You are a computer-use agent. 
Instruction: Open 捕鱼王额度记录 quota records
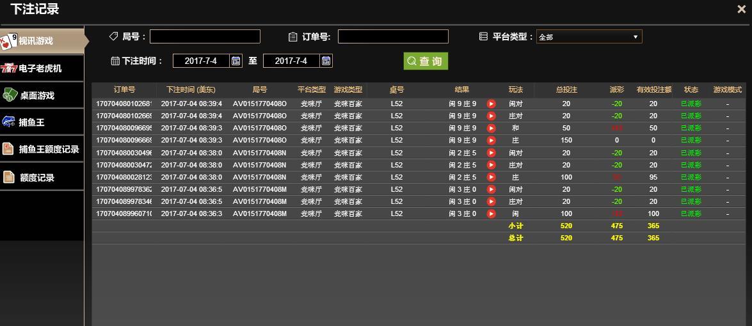click(42, 150)
